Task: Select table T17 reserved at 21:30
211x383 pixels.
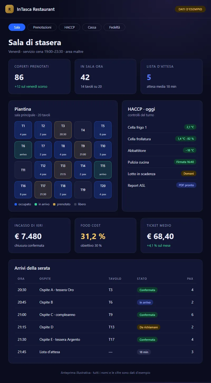Action: pos(43,190)
